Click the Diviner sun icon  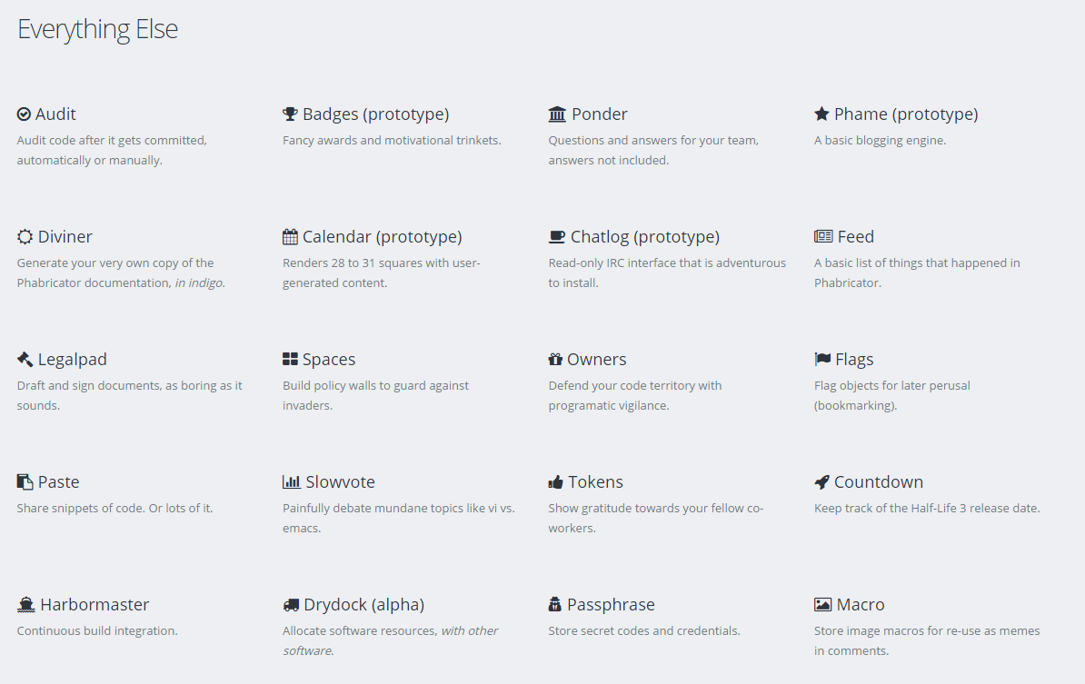click(x=25, y=236)
